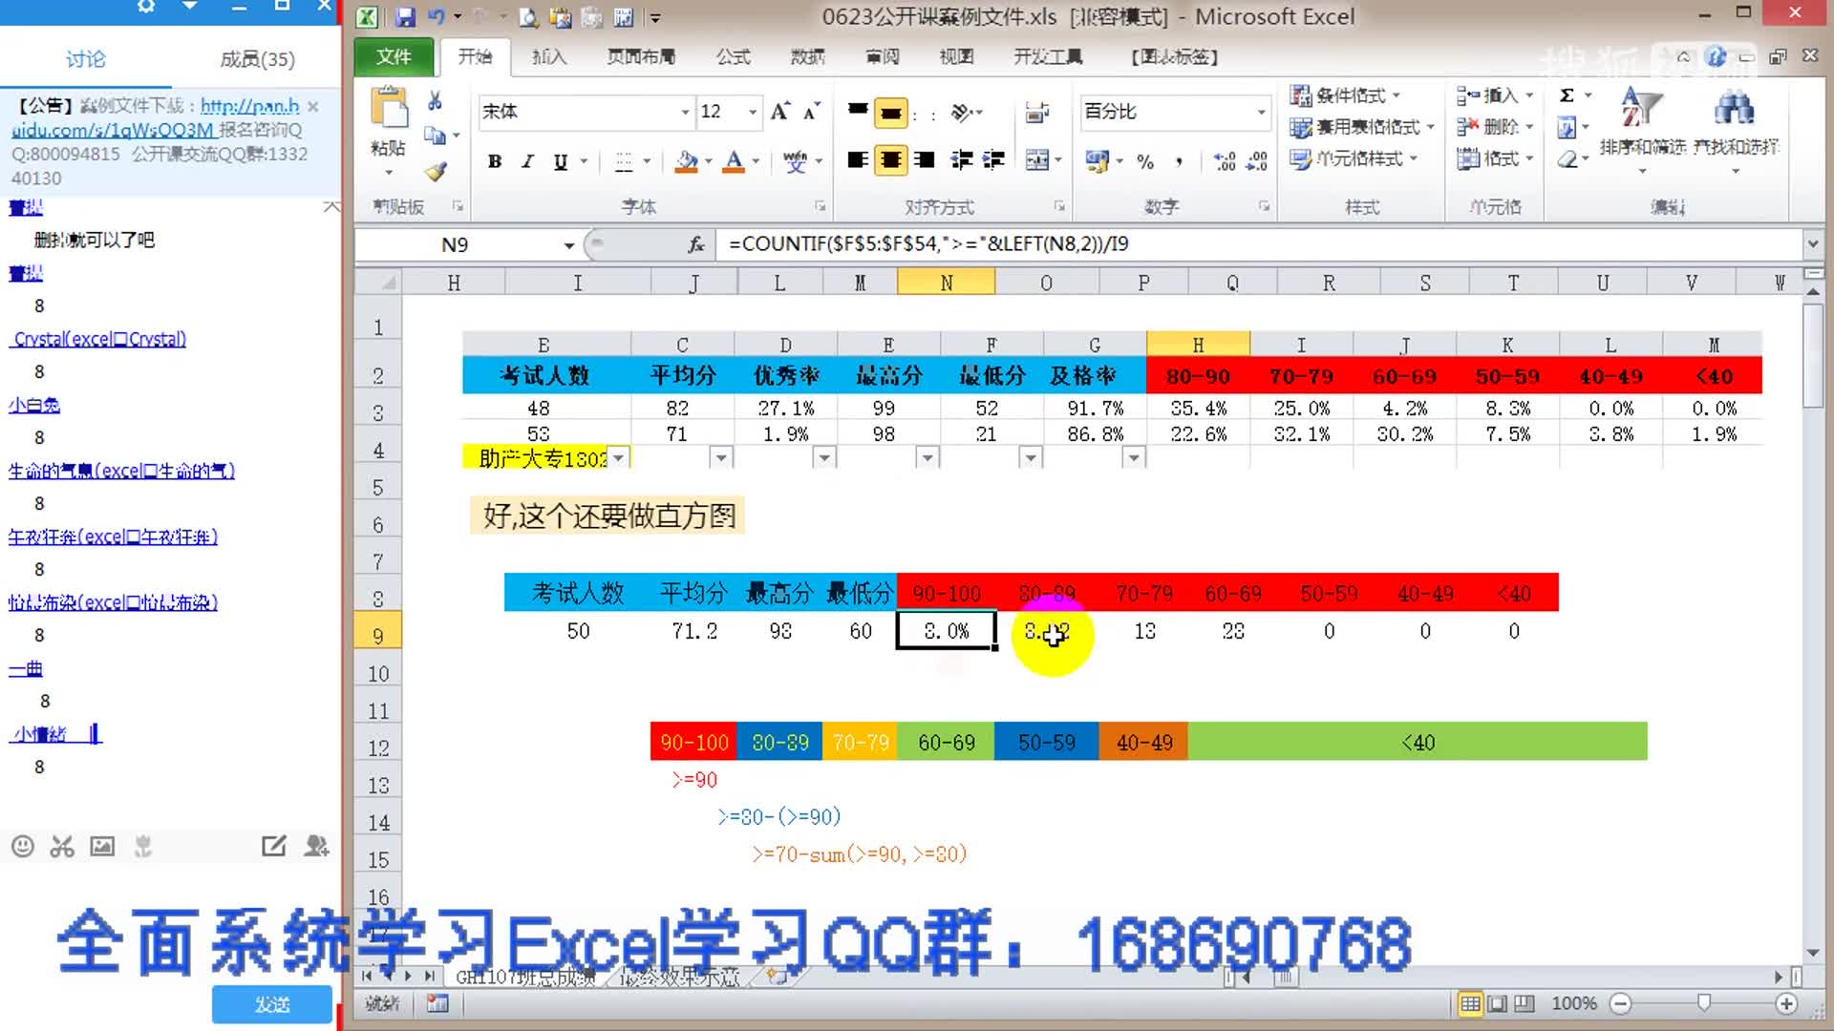Click the insert function fx icon
The image size is (1834, 1031).
click(696, 244)
